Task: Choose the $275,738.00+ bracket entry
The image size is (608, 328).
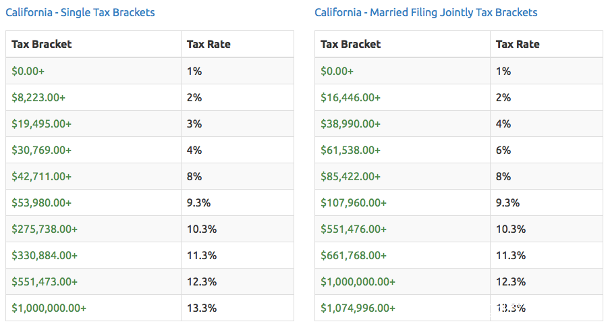Action: [45, 229]
